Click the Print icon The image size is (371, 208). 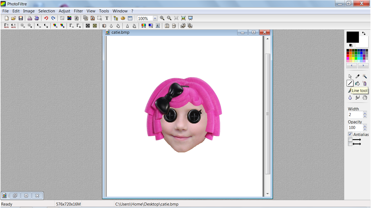30,18
